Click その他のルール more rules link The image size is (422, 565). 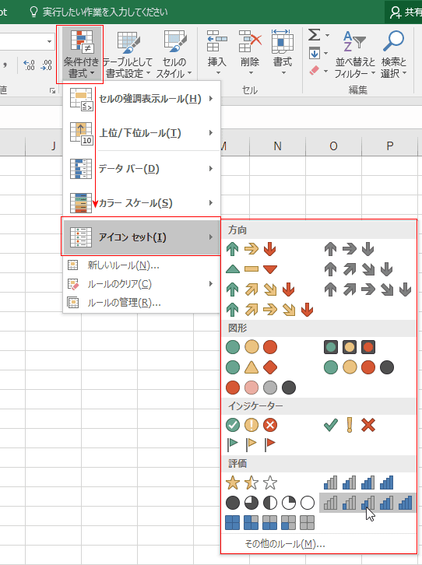285,544
